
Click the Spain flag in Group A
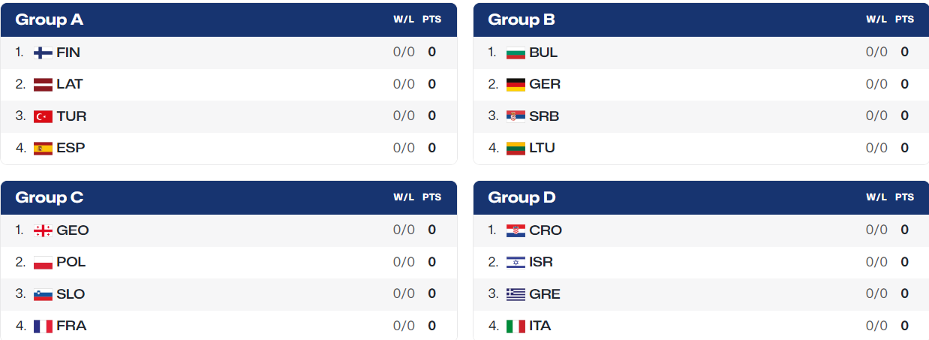coord(43,148)
